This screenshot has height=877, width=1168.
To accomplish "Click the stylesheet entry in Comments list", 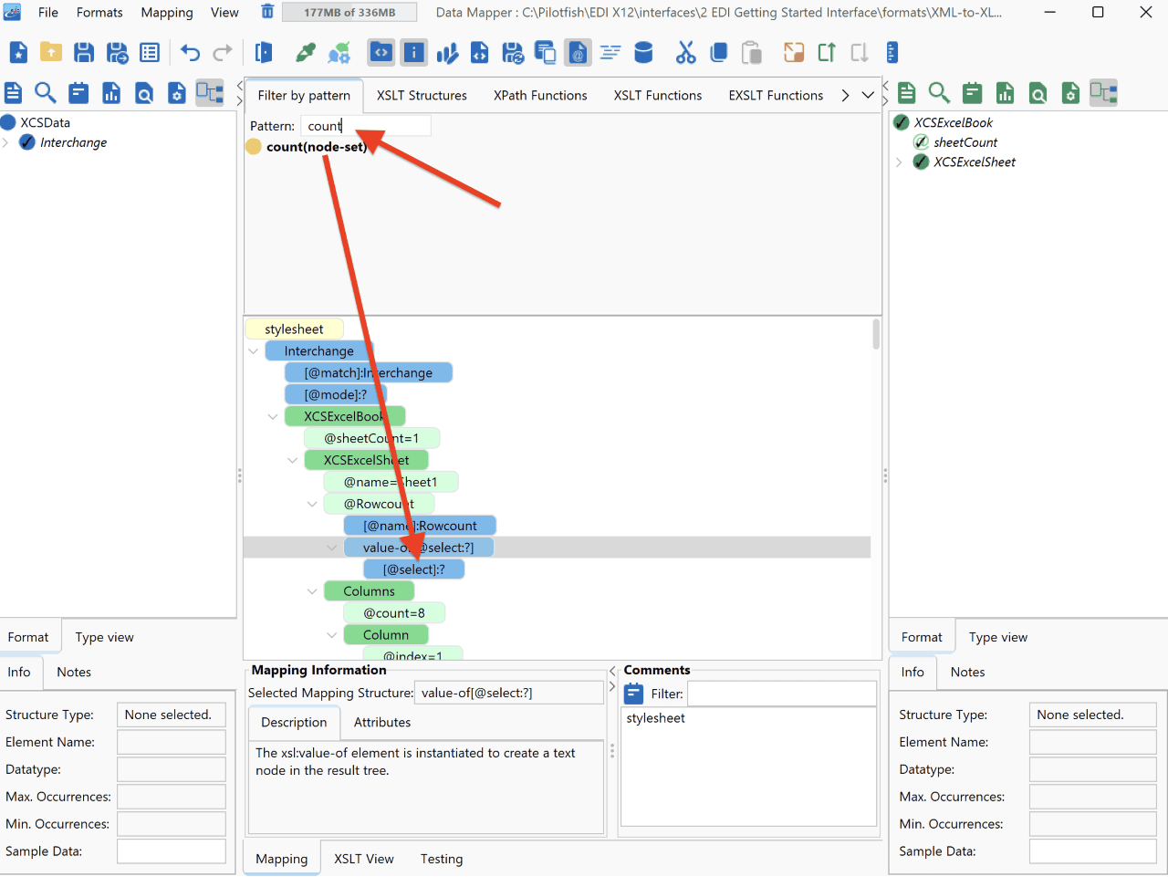I will tap(656, 718).
